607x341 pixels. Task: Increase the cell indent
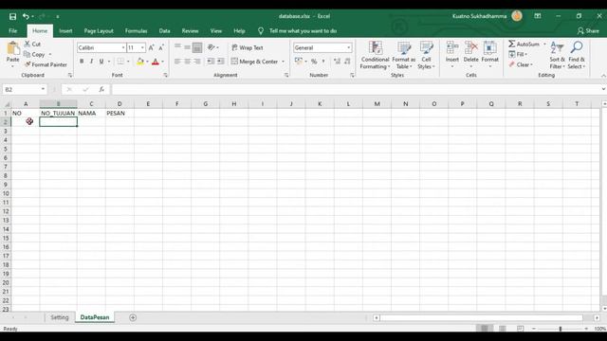[x=220, y=61]
